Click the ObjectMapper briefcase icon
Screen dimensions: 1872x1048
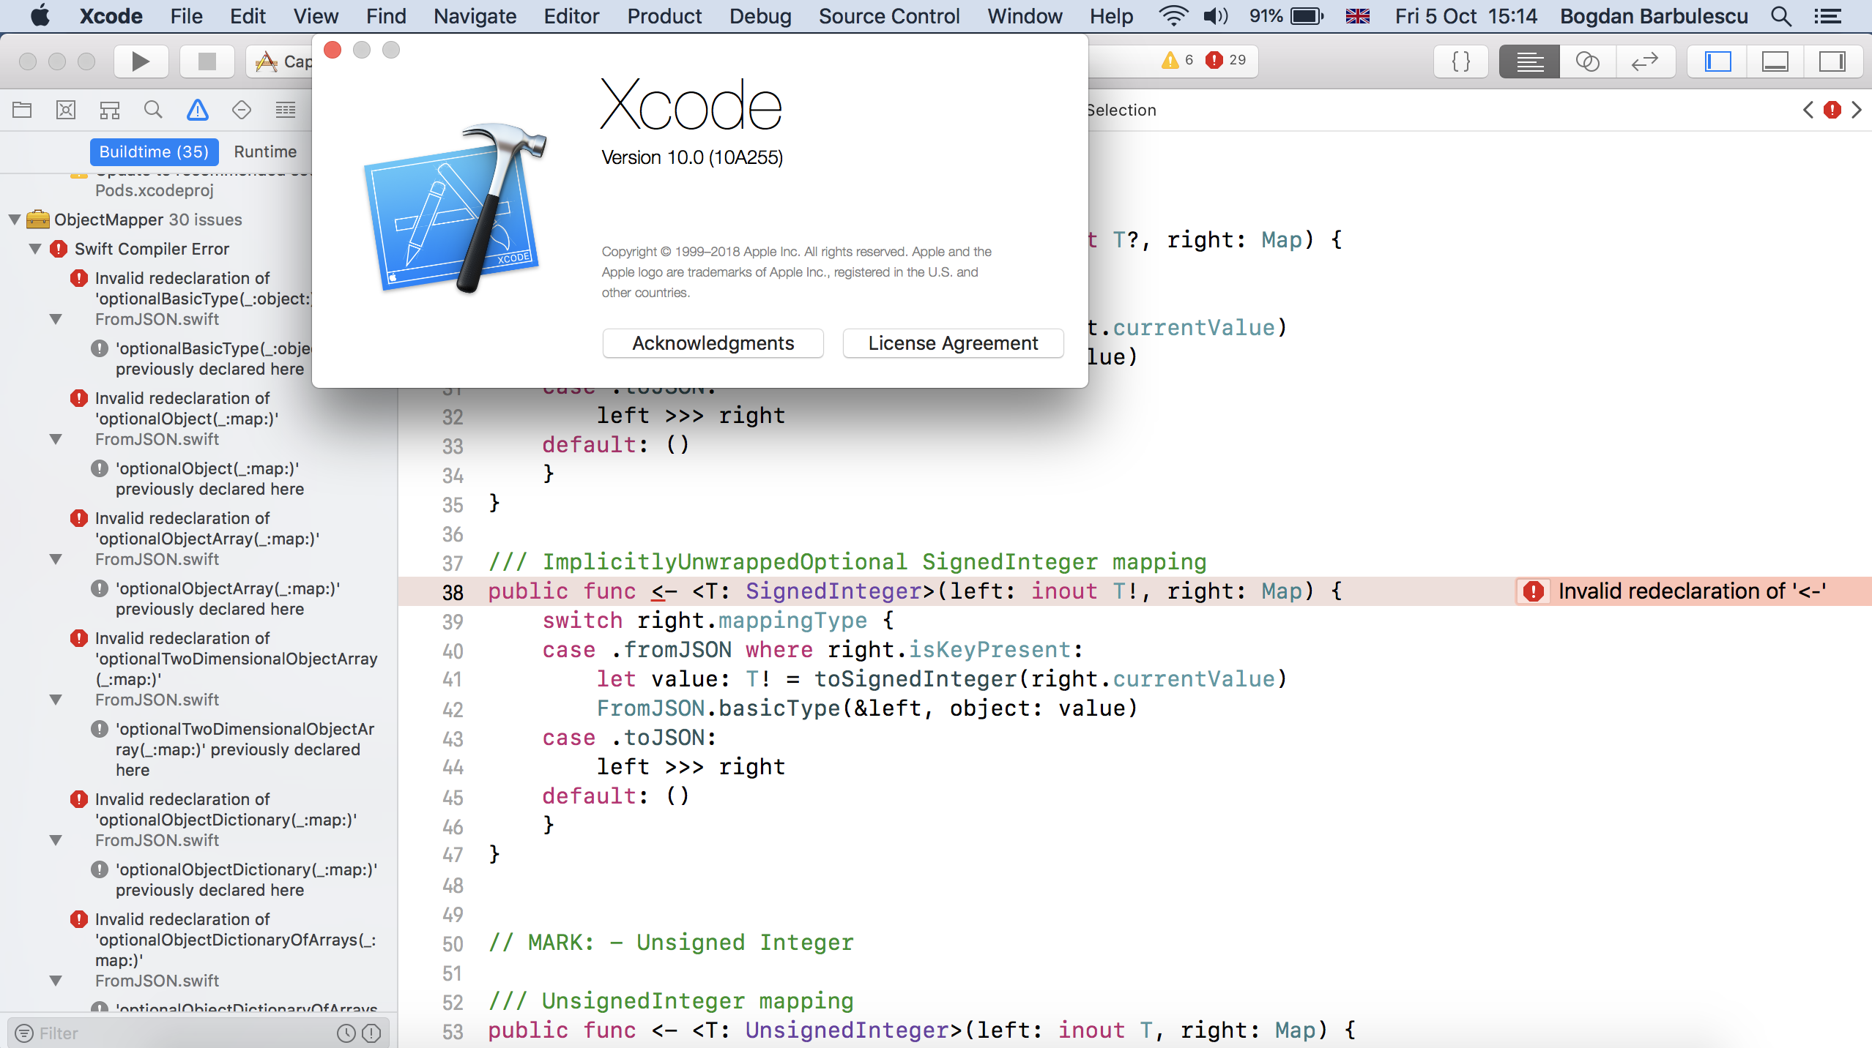[38, 220]
